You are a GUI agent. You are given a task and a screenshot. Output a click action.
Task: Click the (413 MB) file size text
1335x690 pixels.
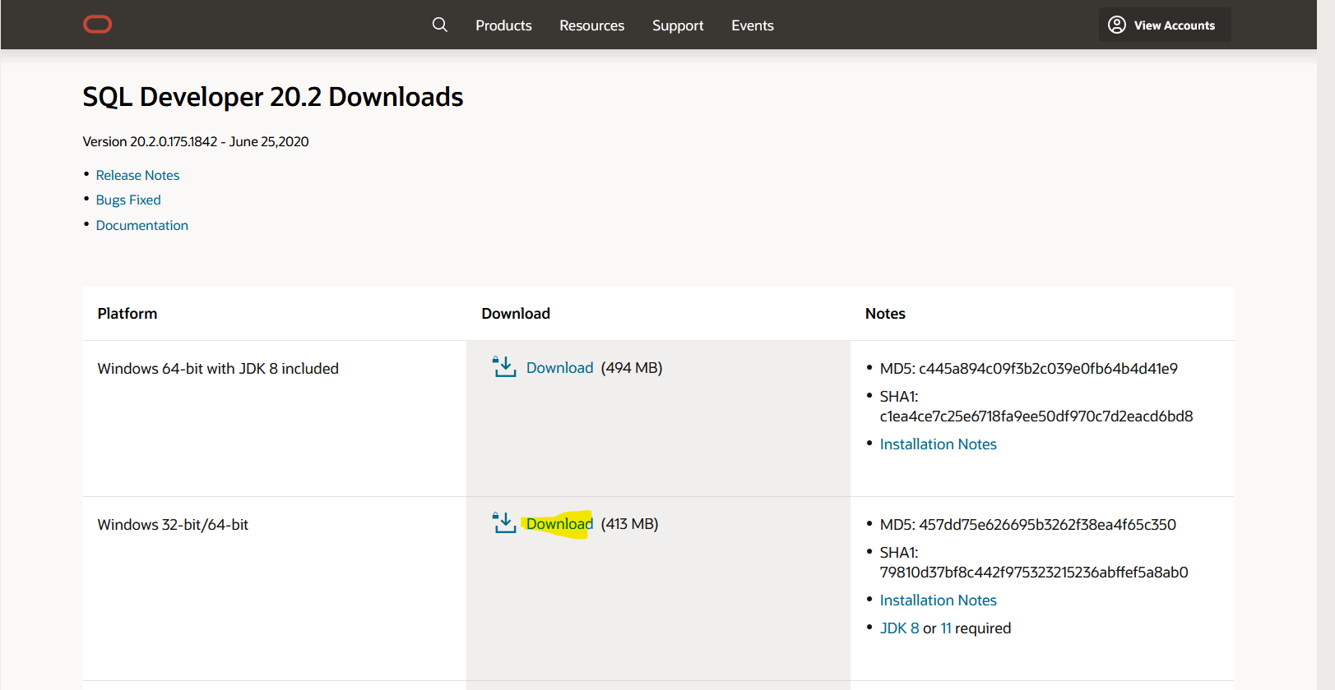tap(629, 524)
